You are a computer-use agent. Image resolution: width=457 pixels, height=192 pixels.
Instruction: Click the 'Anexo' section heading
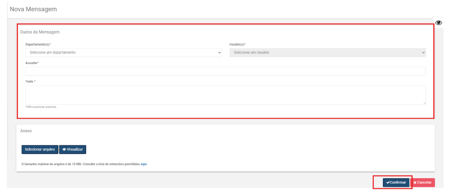tap(26, 131)
